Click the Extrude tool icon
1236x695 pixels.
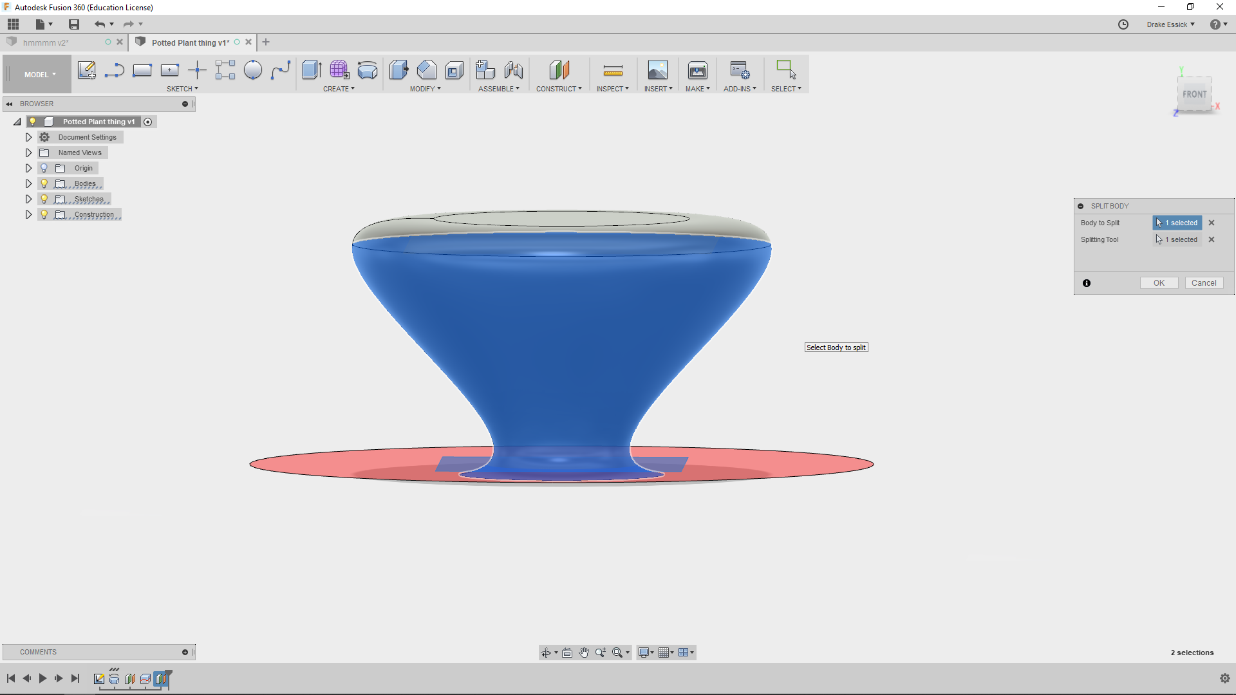[312, 70]
